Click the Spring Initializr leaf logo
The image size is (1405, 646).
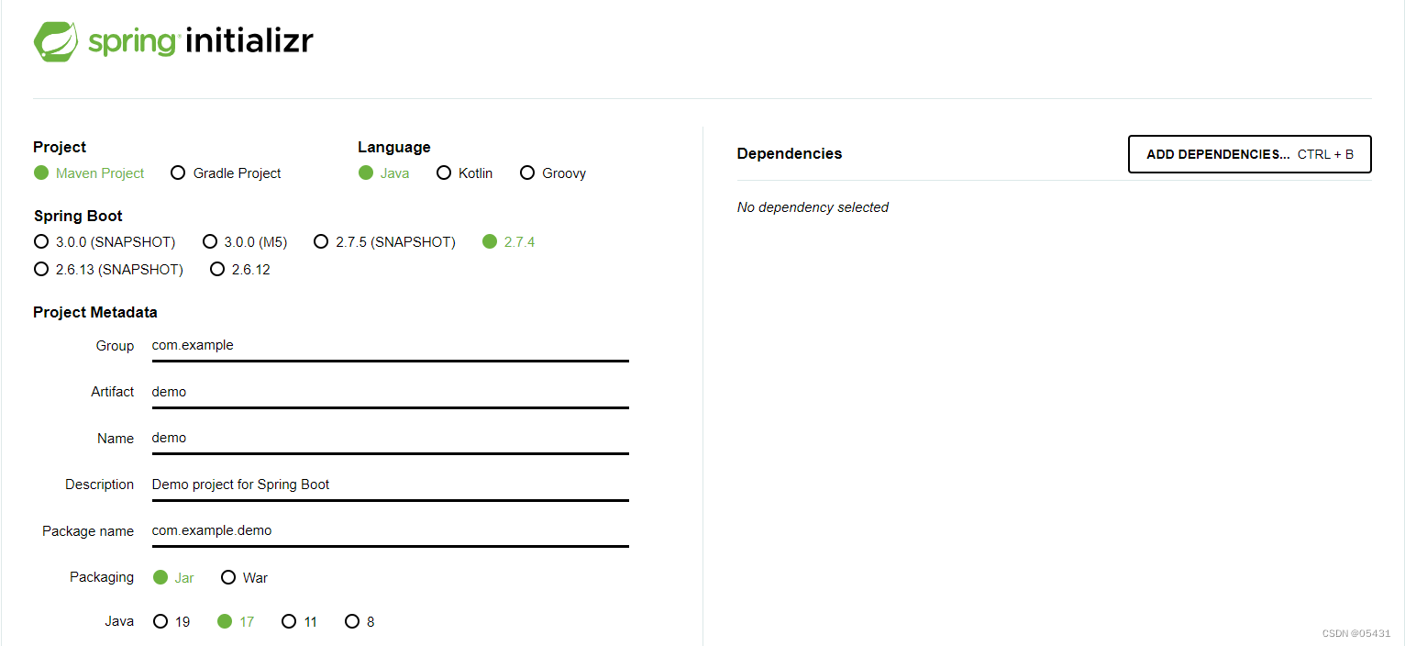(x=56, y=42)
